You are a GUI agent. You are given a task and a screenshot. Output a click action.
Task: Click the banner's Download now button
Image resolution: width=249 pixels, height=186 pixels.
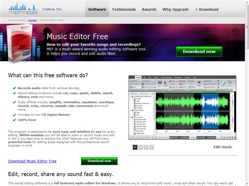199,52
